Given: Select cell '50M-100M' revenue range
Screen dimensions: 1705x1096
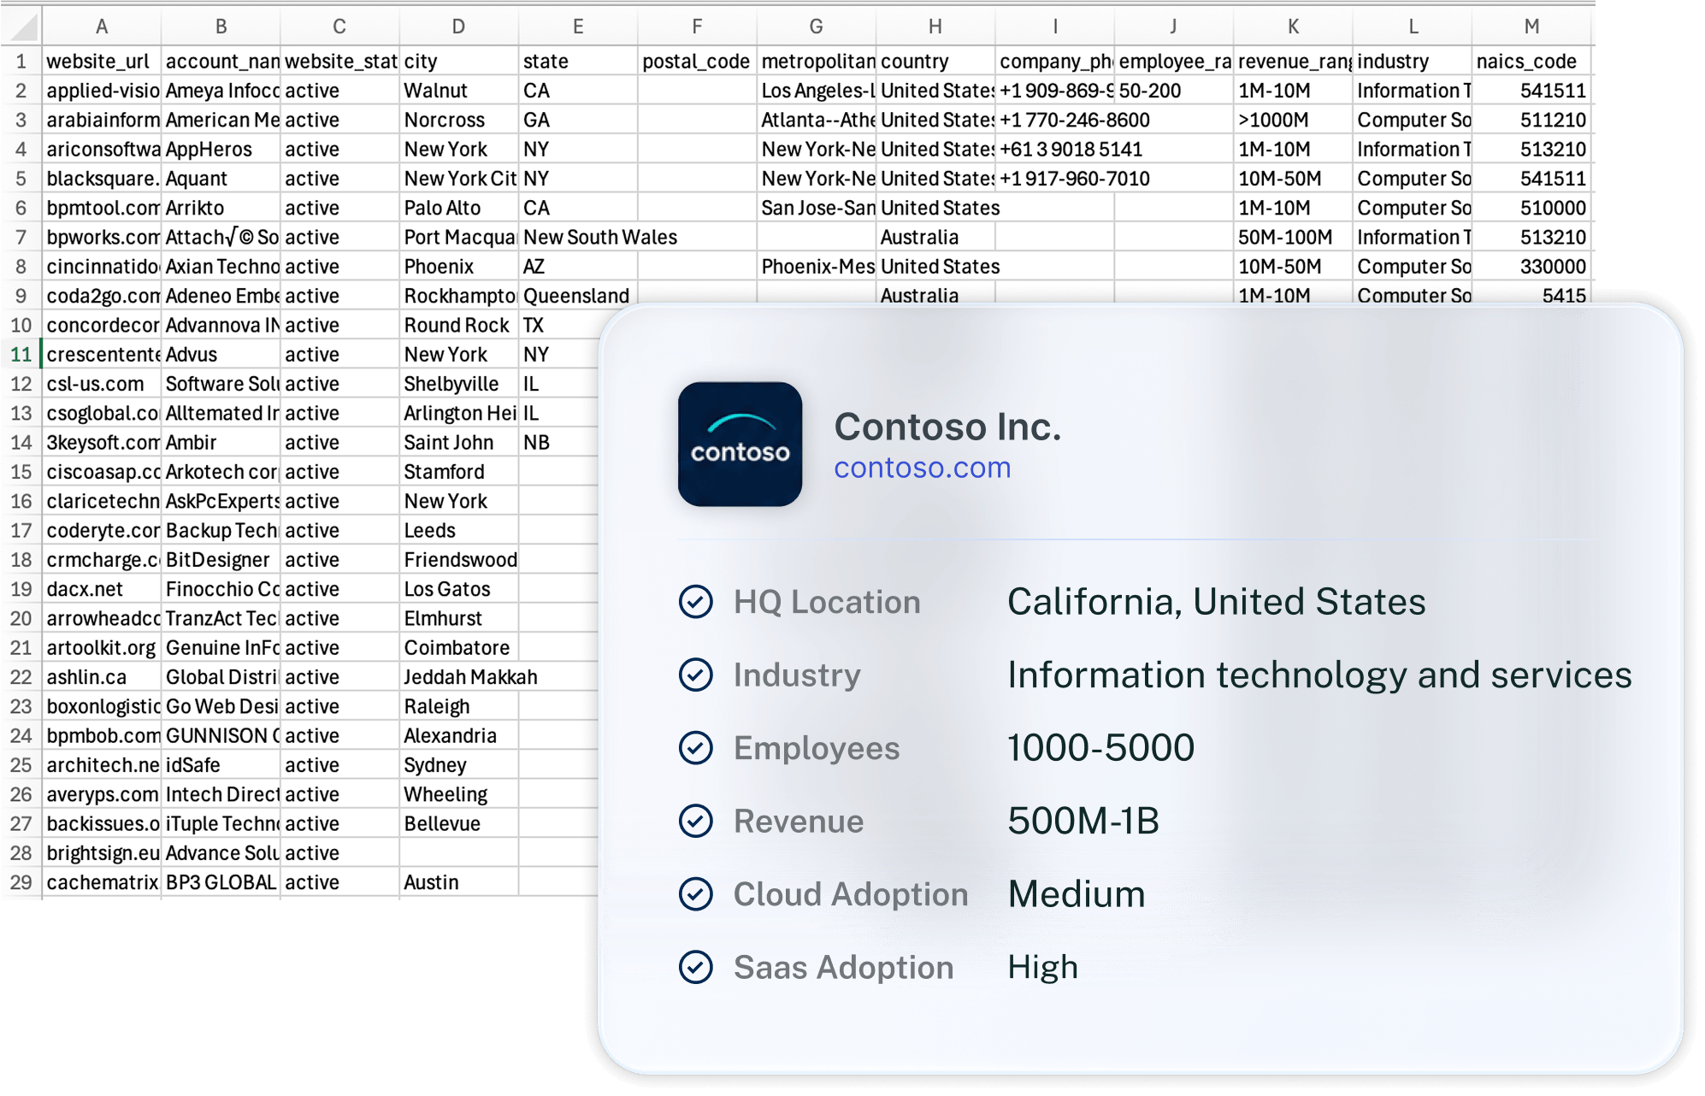Looking at the screenshot, I should 1293,237.
